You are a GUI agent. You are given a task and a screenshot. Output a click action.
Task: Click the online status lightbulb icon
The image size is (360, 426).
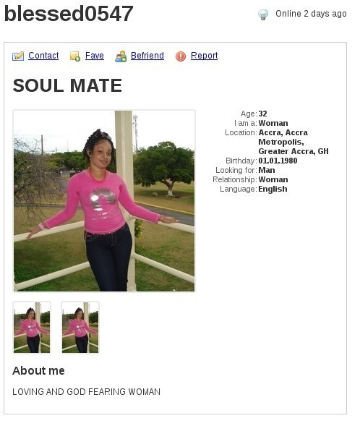263,14
